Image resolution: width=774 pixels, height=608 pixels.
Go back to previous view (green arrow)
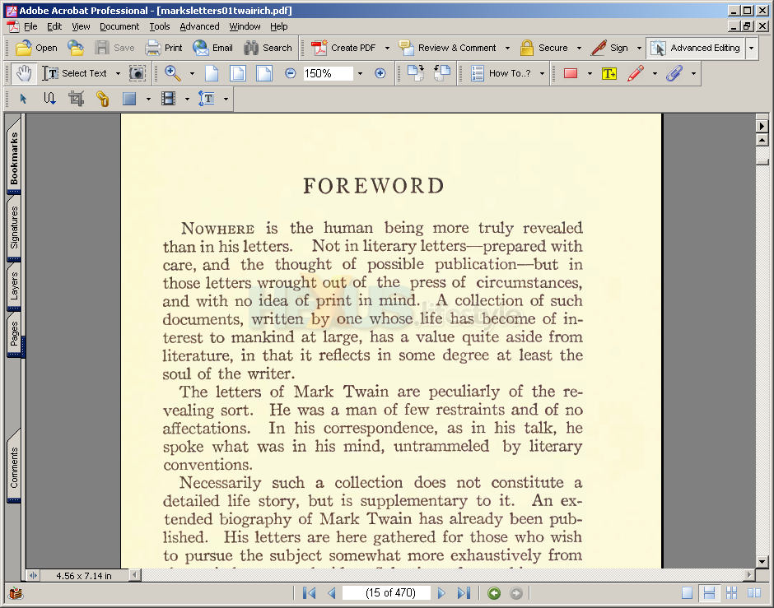coord(493,592)
